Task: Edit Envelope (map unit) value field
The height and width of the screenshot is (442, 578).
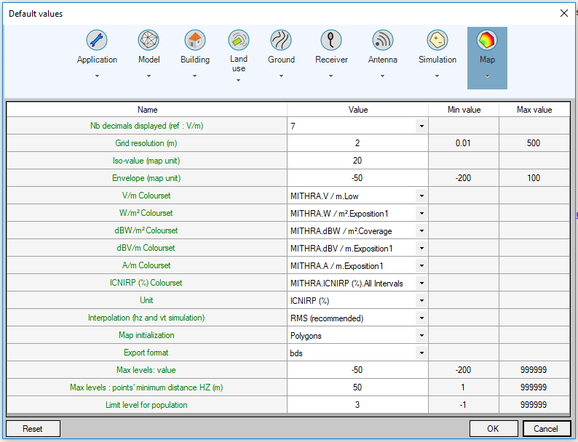Action: 357,178
